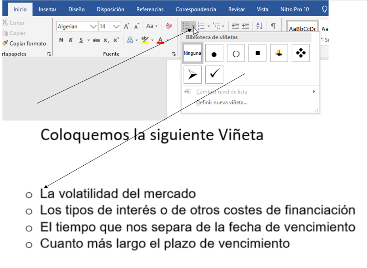Open the Vista tab
The width and height of the screenshot is (367, 268).
[x=262, y=10]
